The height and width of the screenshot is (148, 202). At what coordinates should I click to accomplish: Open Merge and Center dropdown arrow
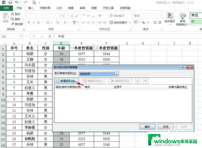click(130, 23)
